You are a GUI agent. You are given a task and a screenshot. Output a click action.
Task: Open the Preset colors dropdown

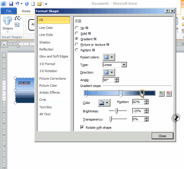[109, 57]
